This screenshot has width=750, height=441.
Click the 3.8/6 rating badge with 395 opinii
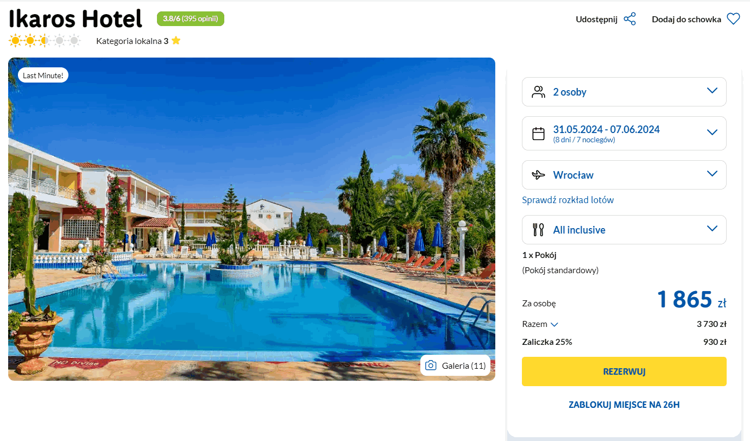[191, 18]
